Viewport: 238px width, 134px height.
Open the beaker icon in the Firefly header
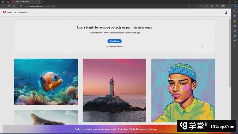(226, 13)
